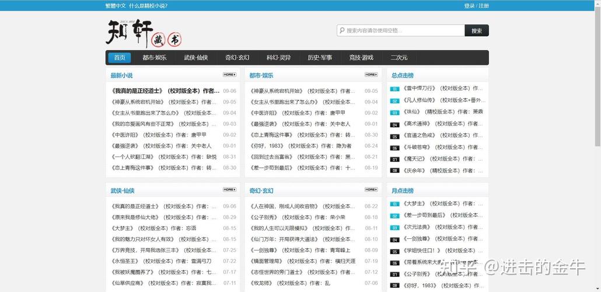601x292 pixels.
Task: Open MORE icon in 武侠·仙侠 section
Action: click(x=229, y=190)
